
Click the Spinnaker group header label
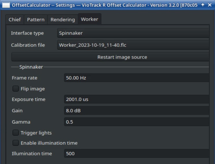click(31, 67)
